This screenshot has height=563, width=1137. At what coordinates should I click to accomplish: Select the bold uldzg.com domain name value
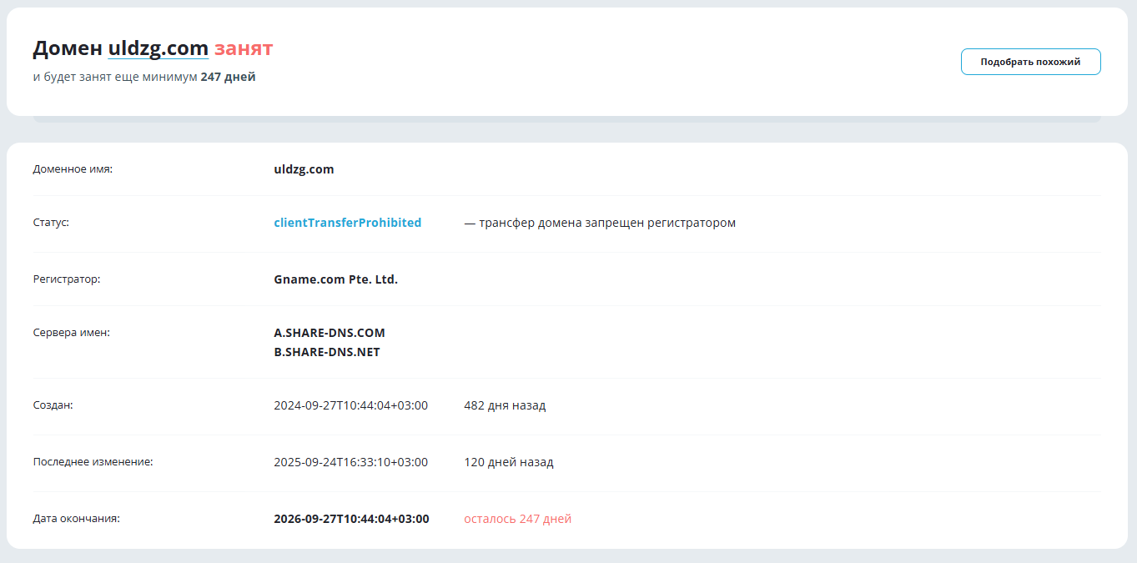coord(304,169)
